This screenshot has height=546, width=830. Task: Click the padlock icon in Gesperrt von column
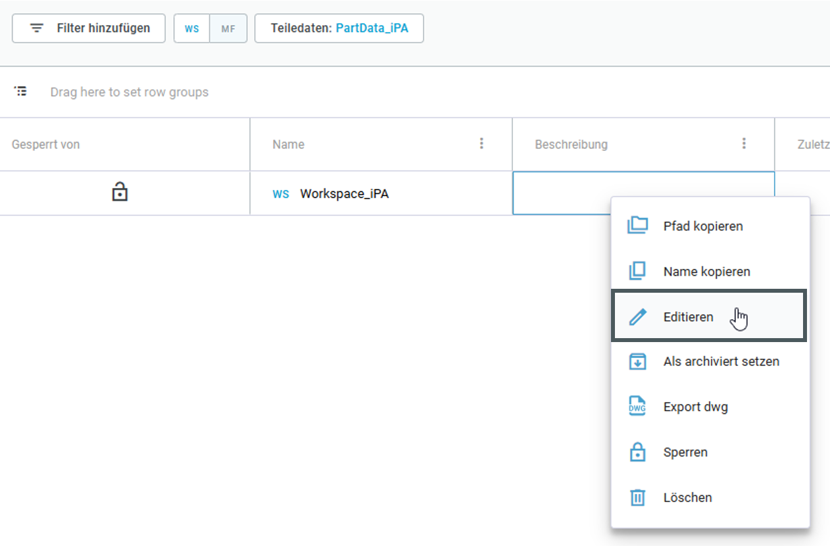120,193
